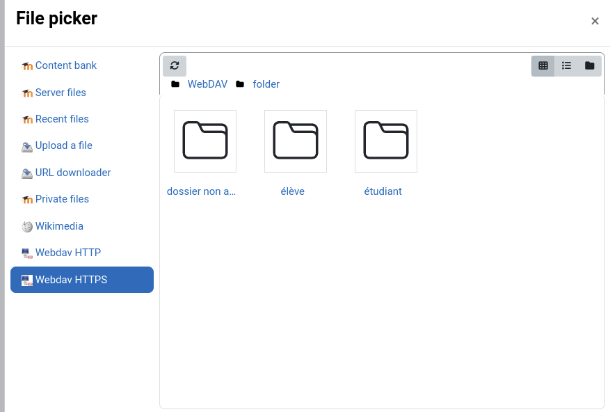Click the URL downloader icon

(x=27, y=173)
